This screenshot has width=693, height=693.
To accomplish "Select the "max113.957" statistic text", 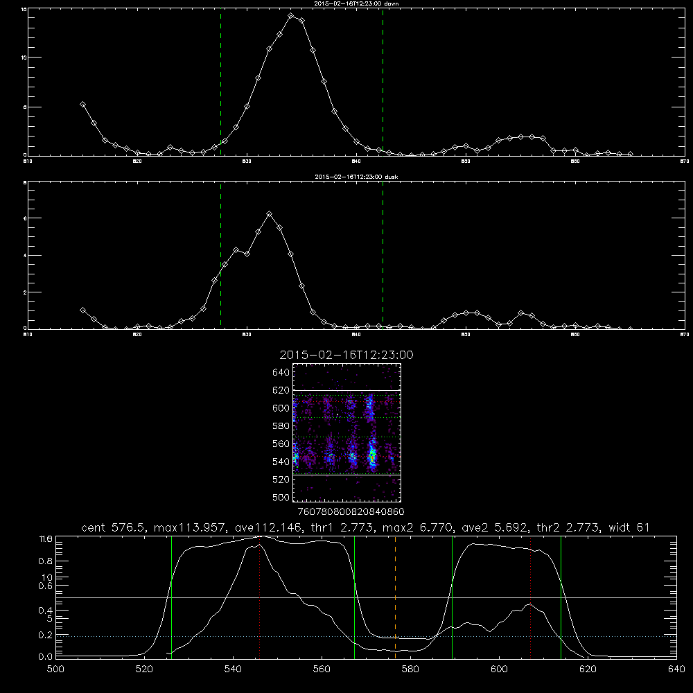I will click(191, 527).
